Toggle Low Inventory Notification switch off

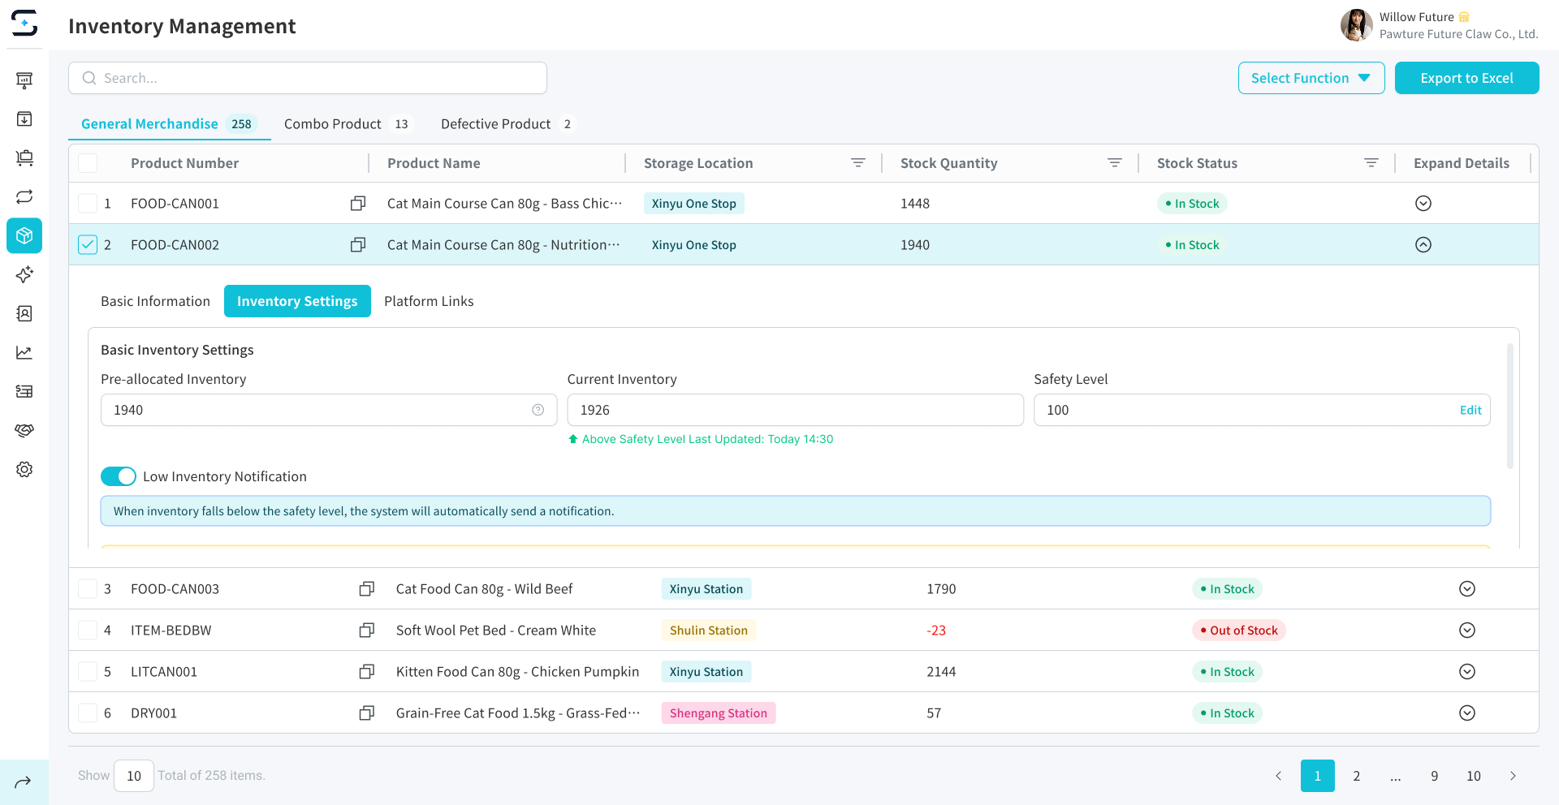click(x=119, y=476)
